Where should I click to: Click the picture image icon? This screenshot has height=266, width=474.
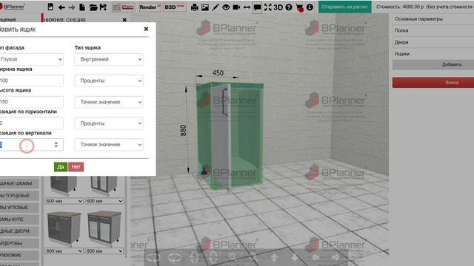point(205,7)
